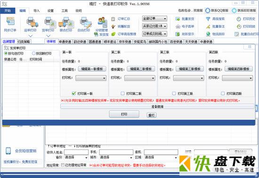Click the 打印 print button
Screen dimensions: 259x178
click(x=124, y=114)
